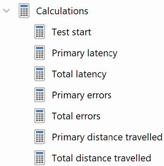Click the Total errors calculator icon

tap(40, 116)
